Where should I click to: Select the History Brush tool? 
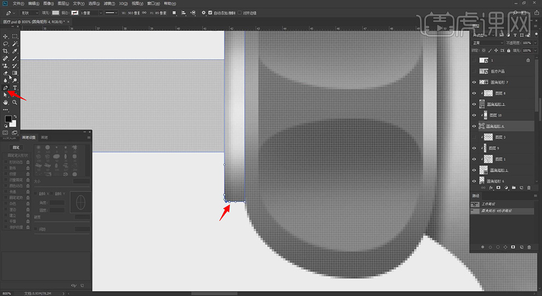[15, 66]
